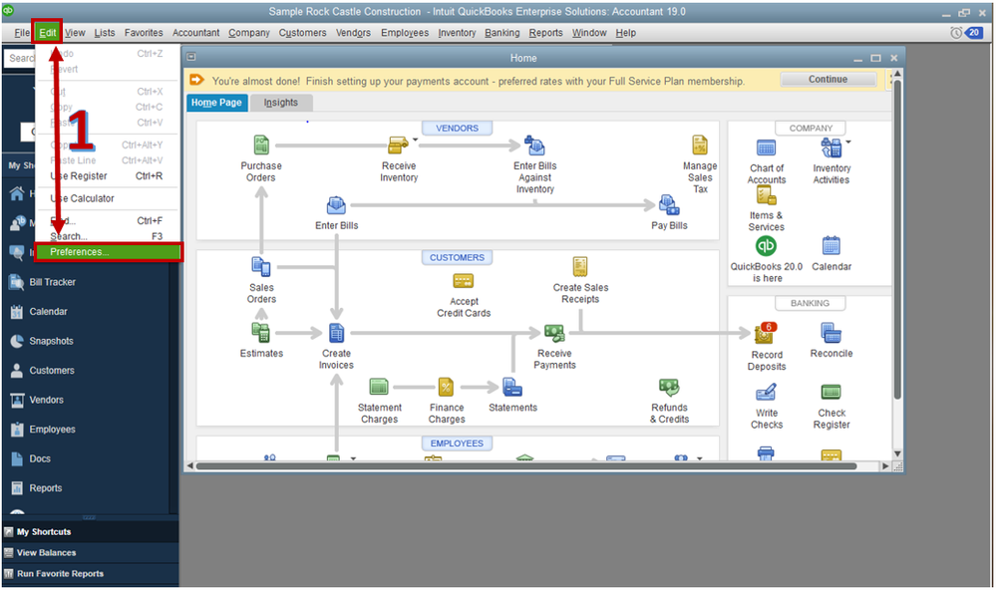
Task: Open the Lists menu
Action: [x=105, y=32]
